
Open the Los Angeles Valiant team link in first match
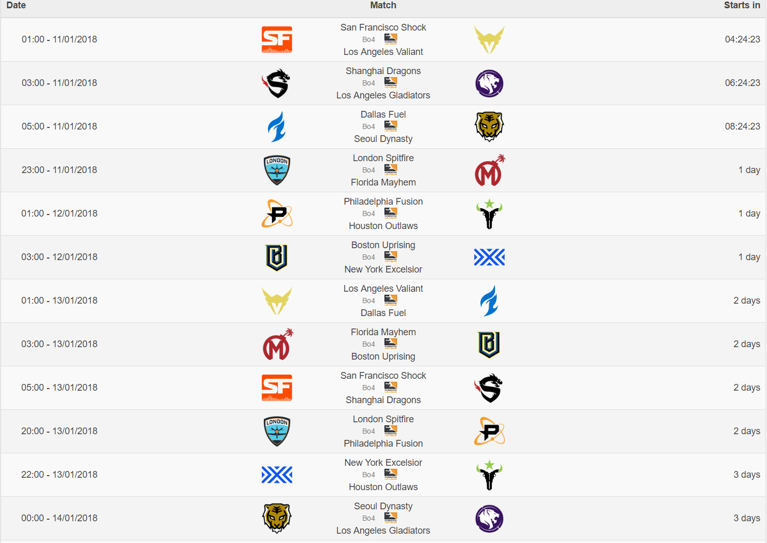[383, 52]
